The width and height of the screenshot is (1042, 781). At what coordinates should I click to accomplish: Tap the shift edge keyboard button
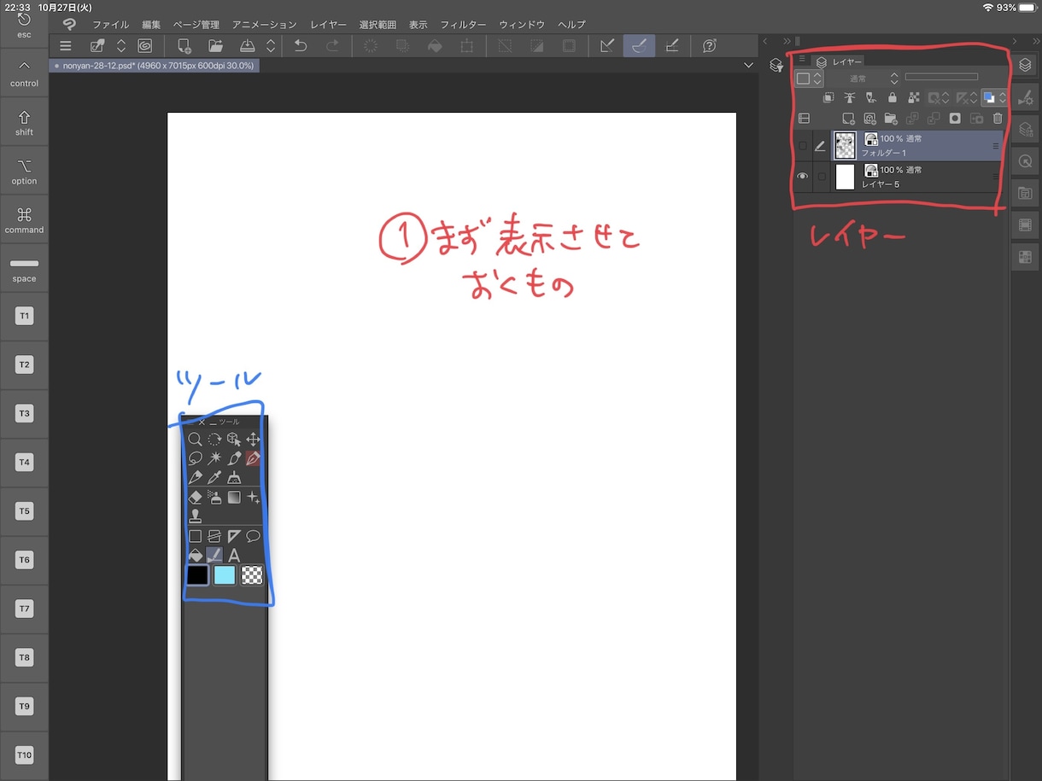[x=24, y=123]
